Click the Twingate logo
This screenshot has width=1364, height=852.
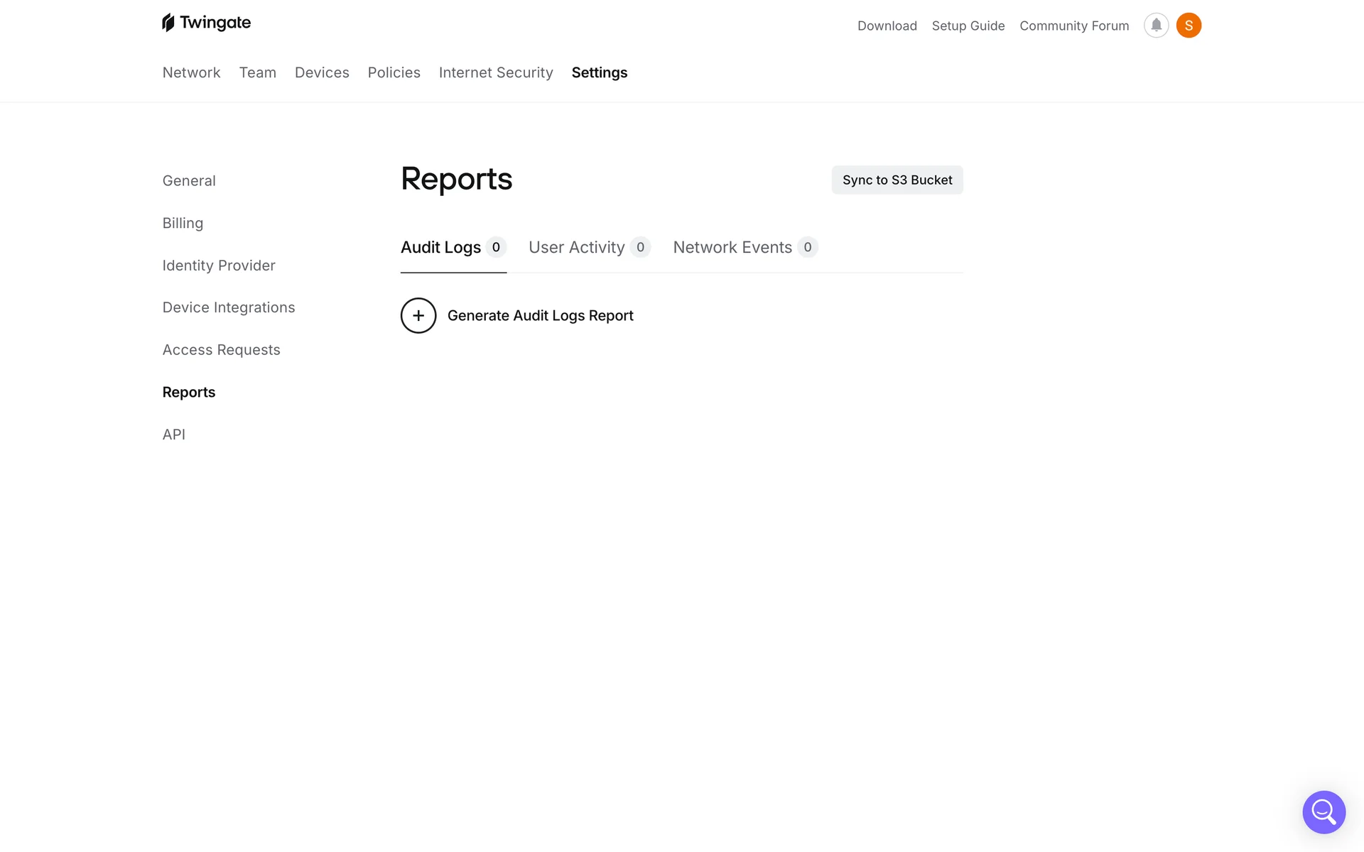tap(206, 23)
